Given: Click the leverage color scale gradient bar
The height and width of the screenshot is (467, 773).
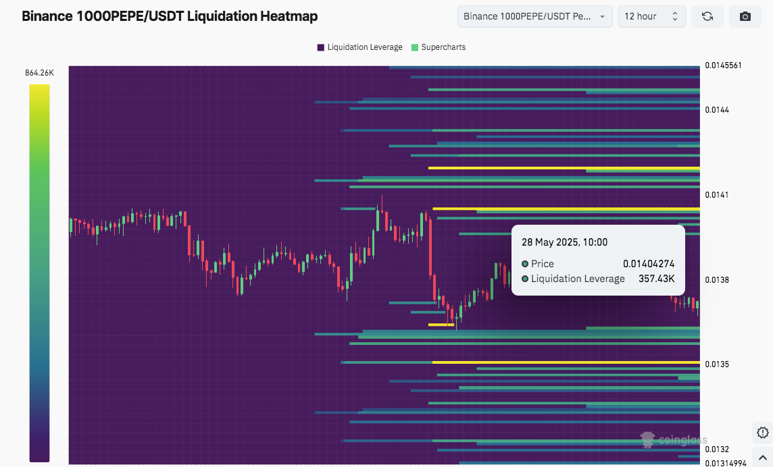Looking at the screenshot, I should pos(39,273).
